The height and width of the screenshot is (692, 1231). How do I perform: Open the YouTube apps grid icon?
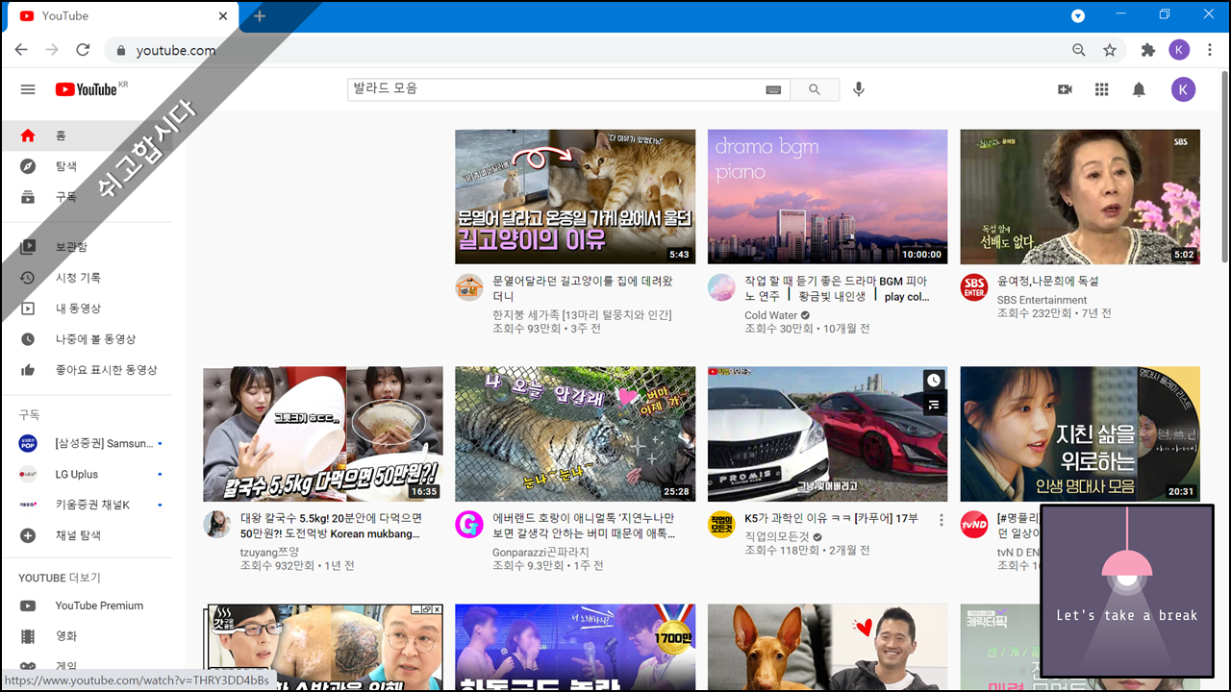pos(1102,89)
